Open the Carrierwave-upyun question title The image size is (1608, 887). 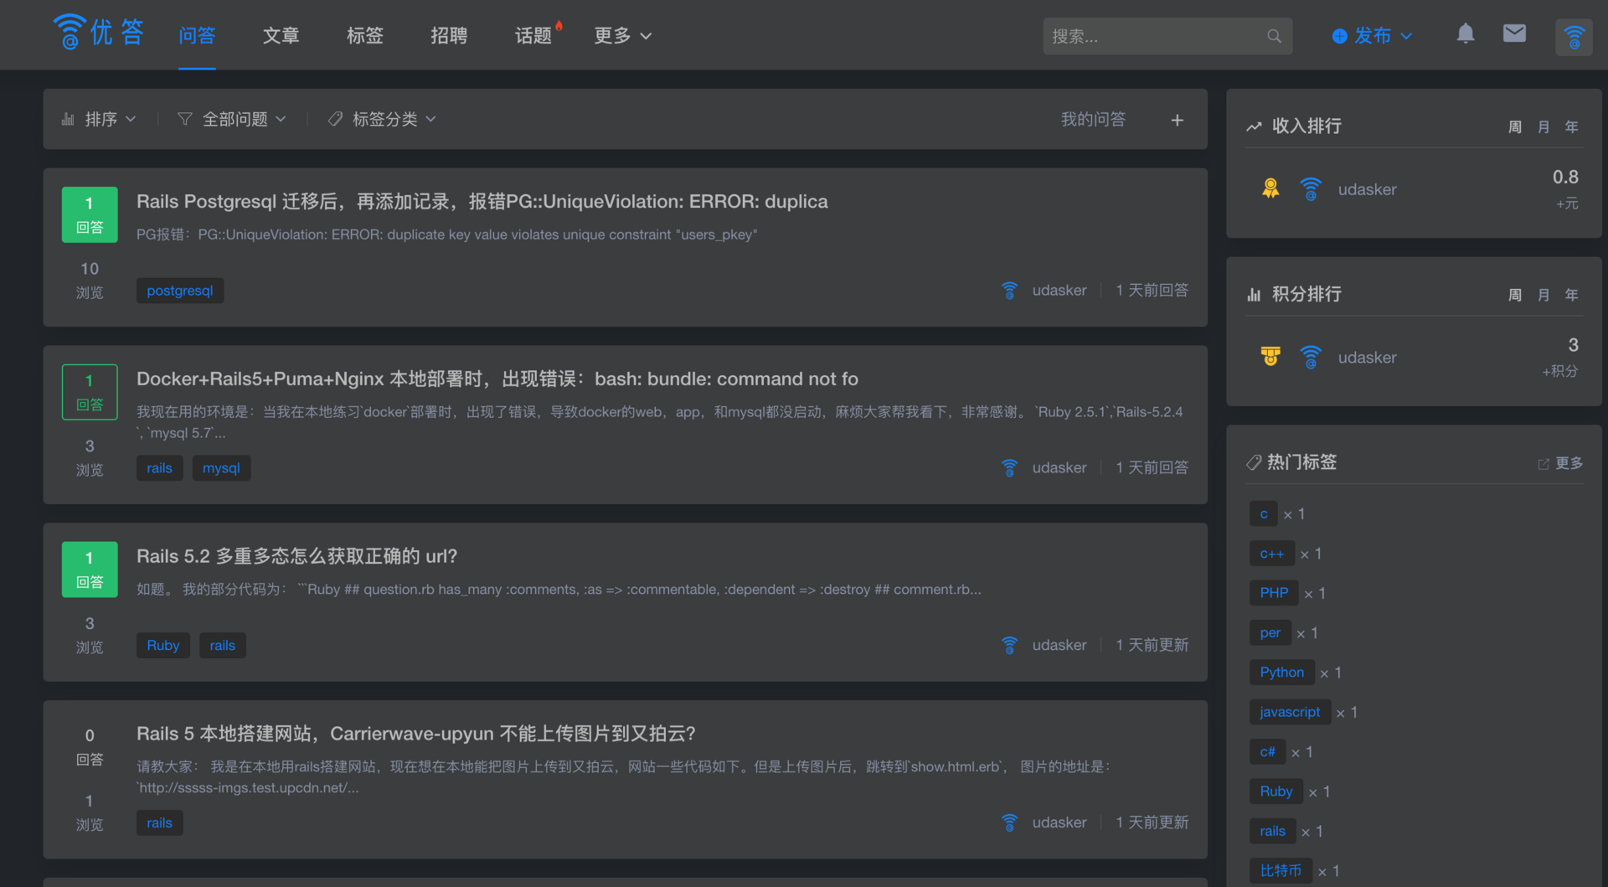pyautogui.click(x=416, y=735)
